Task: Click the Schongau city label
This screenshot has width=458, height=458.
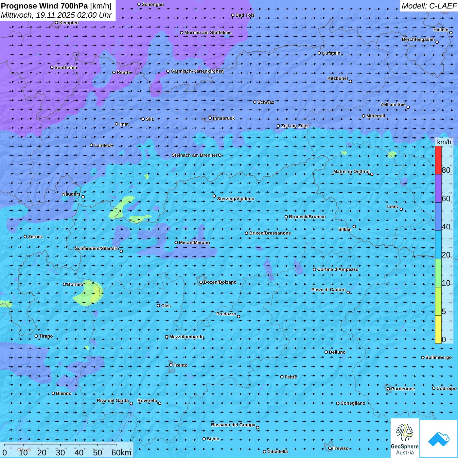Action: [x=152, y=4]
